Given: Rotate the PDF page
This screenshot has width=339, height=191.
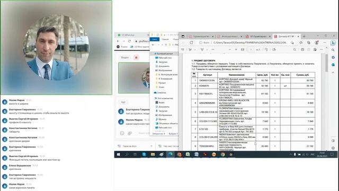Looking at the screenshot, I should pos(266,49).
